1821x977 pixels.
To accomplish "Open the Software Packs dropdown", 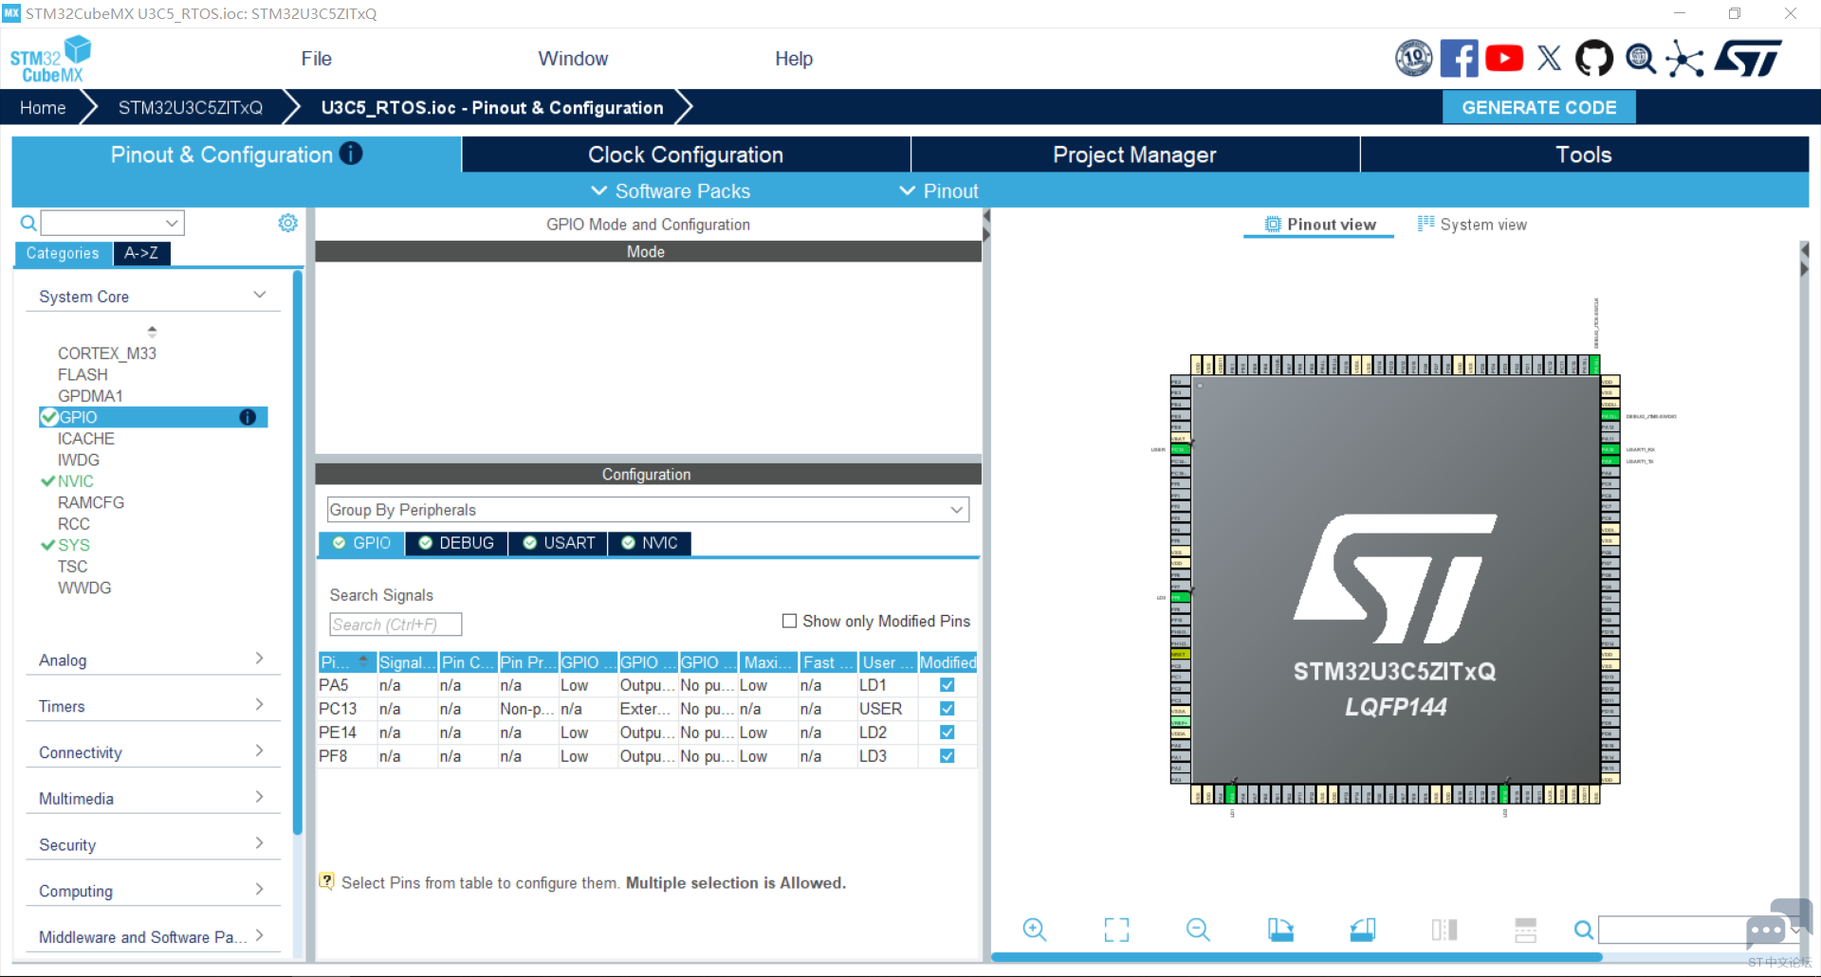I will (x=671, y=190).
